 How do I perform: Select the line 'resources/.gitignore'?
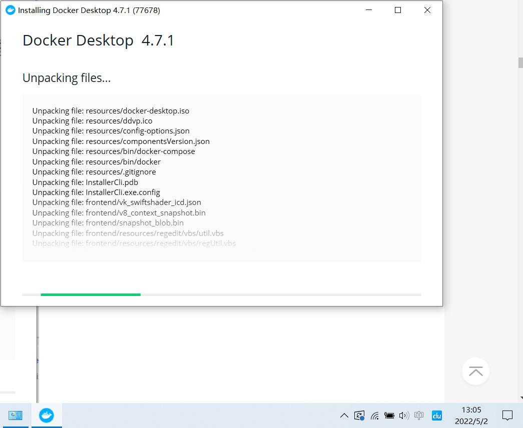click(94, 172)
